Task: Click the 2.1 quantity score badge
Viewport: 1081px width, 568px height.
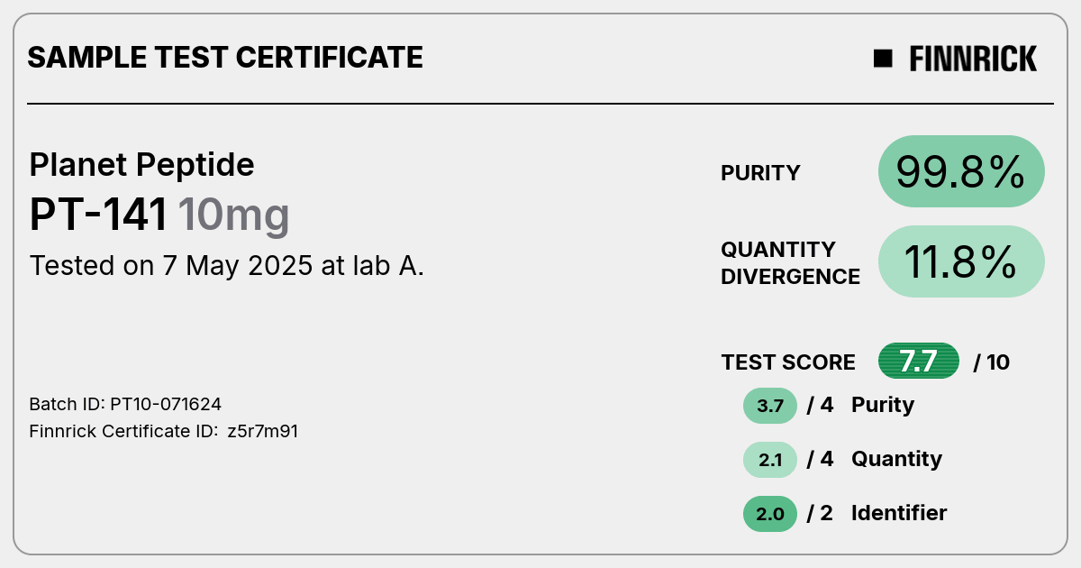Action: pos(770,460)
